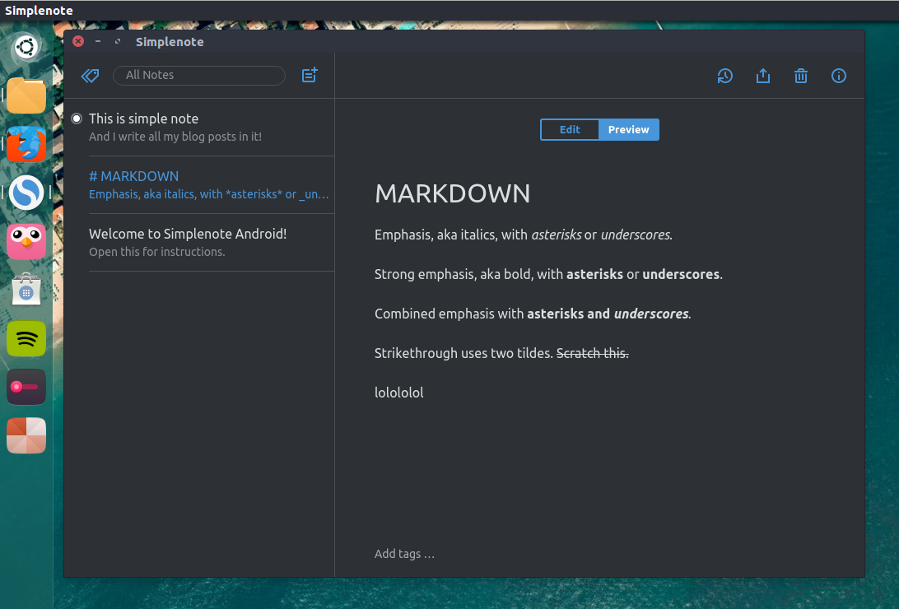Focus the All Notes search field
The image size is (899, 609).
[199, 75]
